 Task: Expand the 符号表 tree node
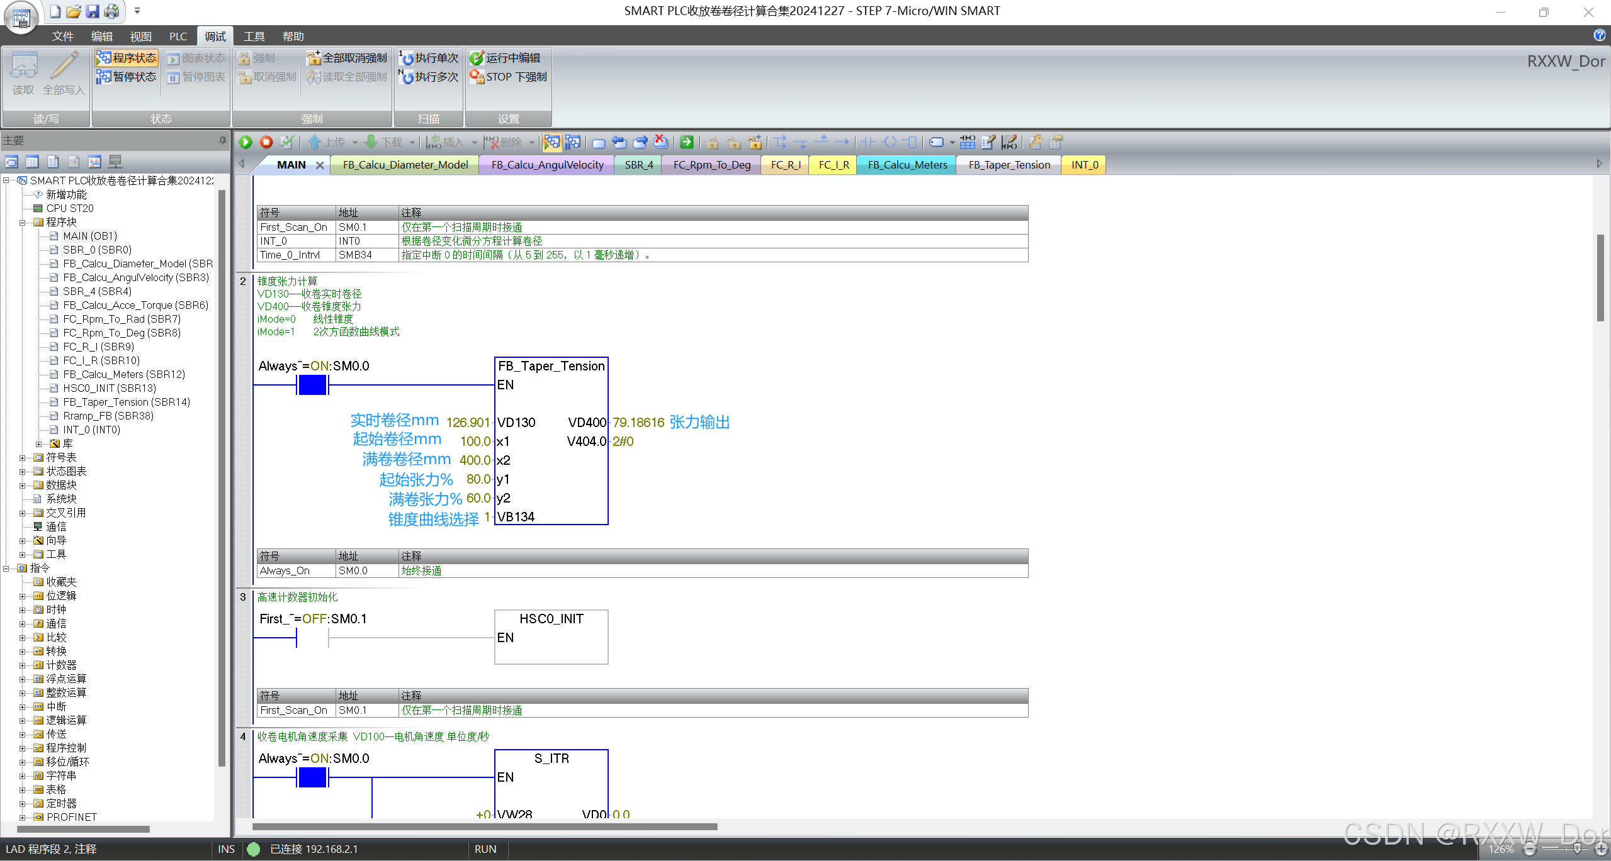tap(23, 458)
